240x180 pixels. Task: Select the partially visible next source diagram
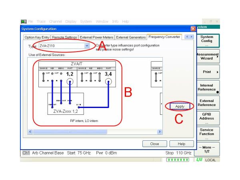pyautogui.click(x=156, y=88)
